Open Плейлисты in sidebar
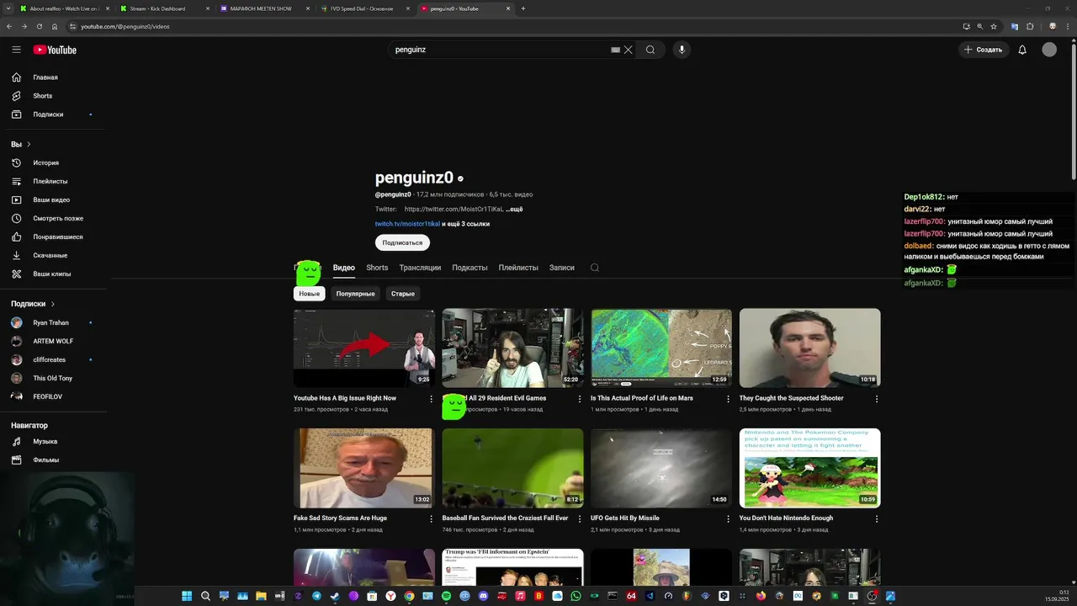This screenshot has height=606, width=1077. (x=52, y=182)
